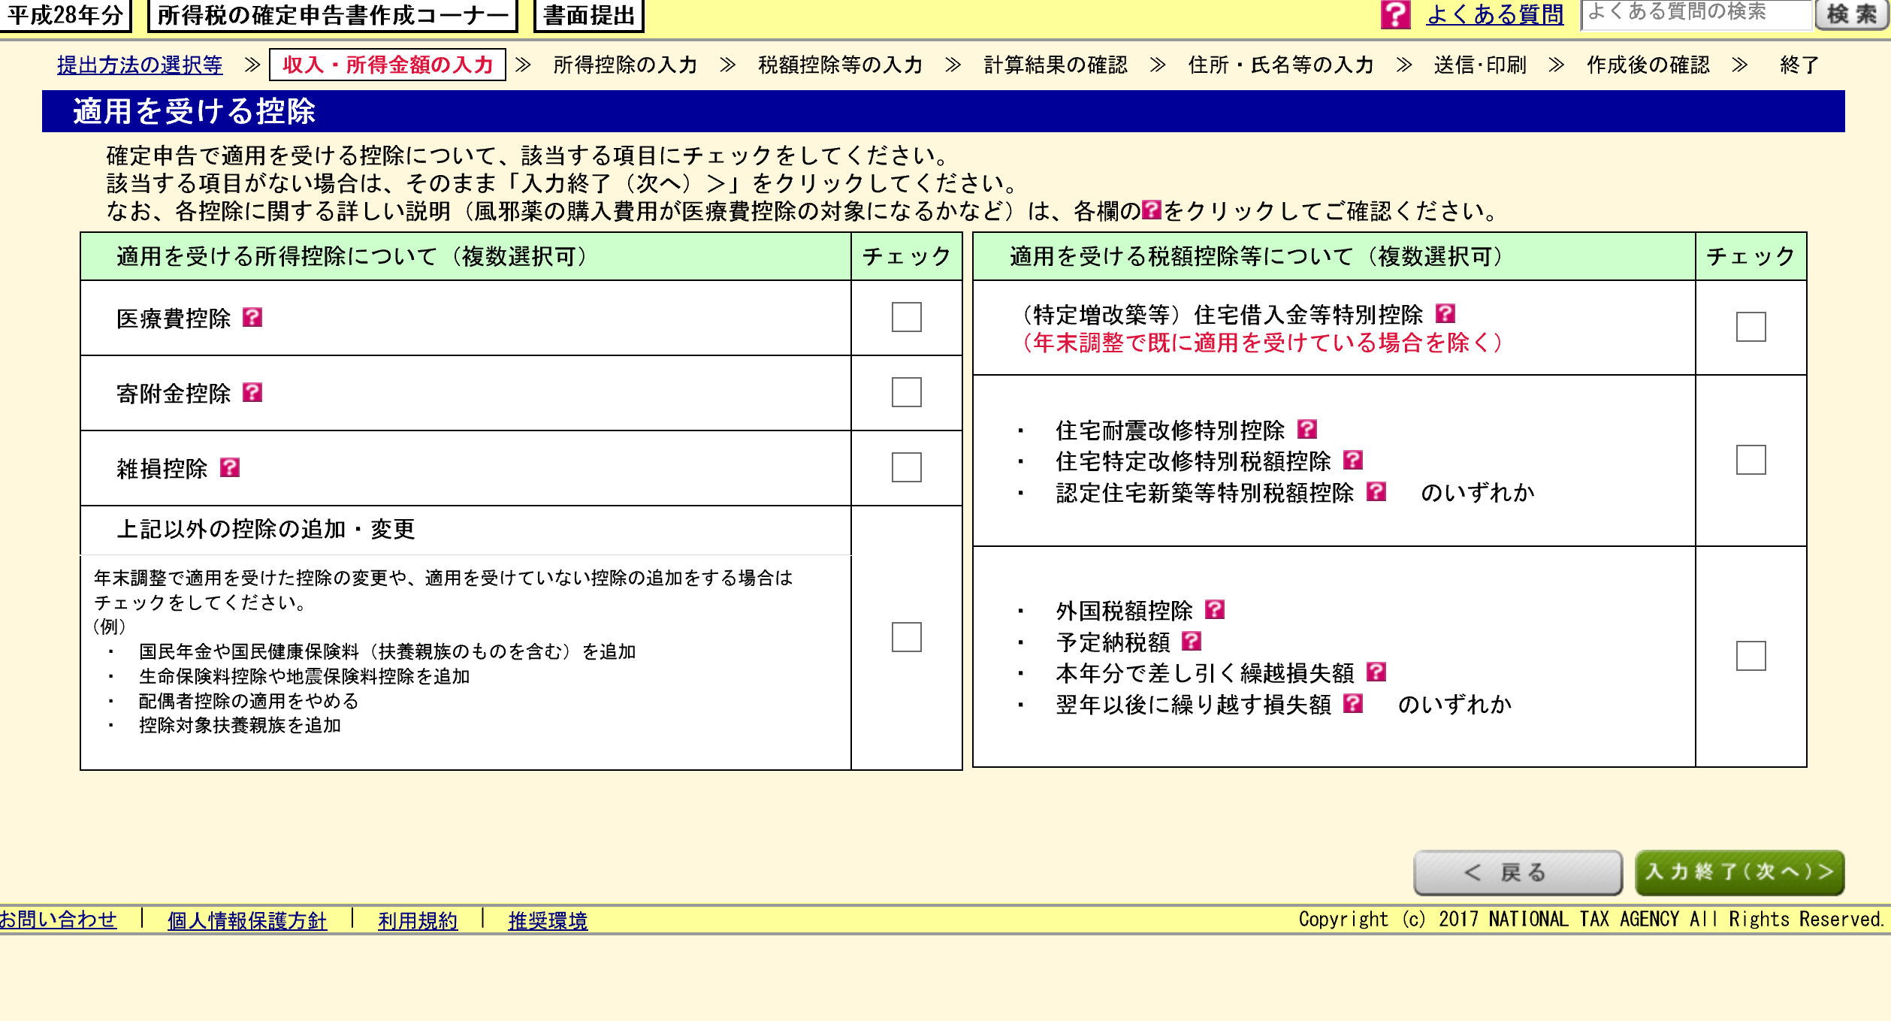Image resolution: width=1891 pixels, height=1021 pixels.
Task: Check the 外国税額控除 group checkbox
Action: (1751, 656)
